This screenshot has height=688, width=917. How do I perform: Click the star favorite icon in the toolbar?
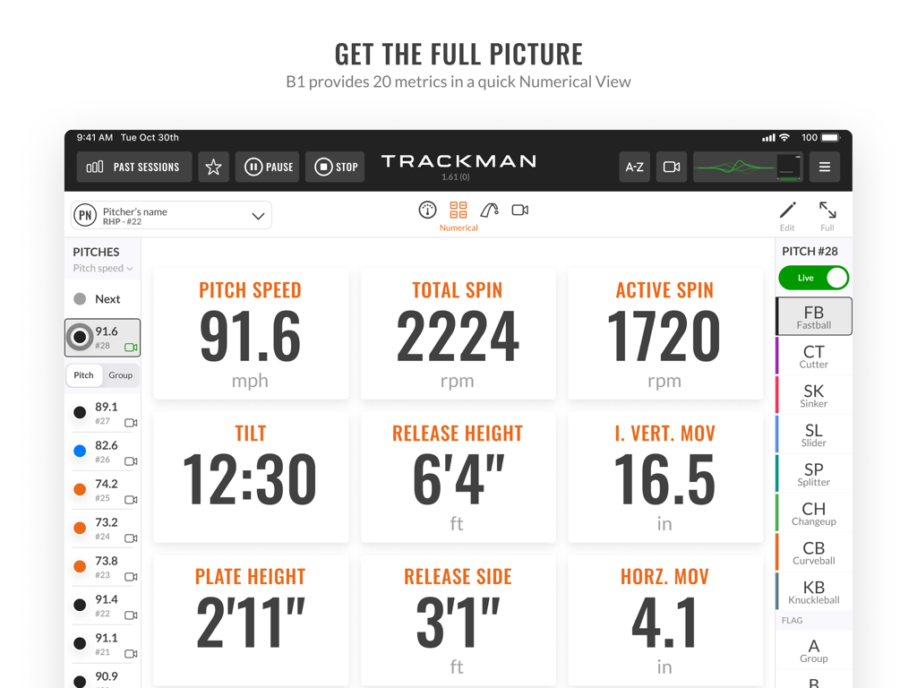[214, 167]
